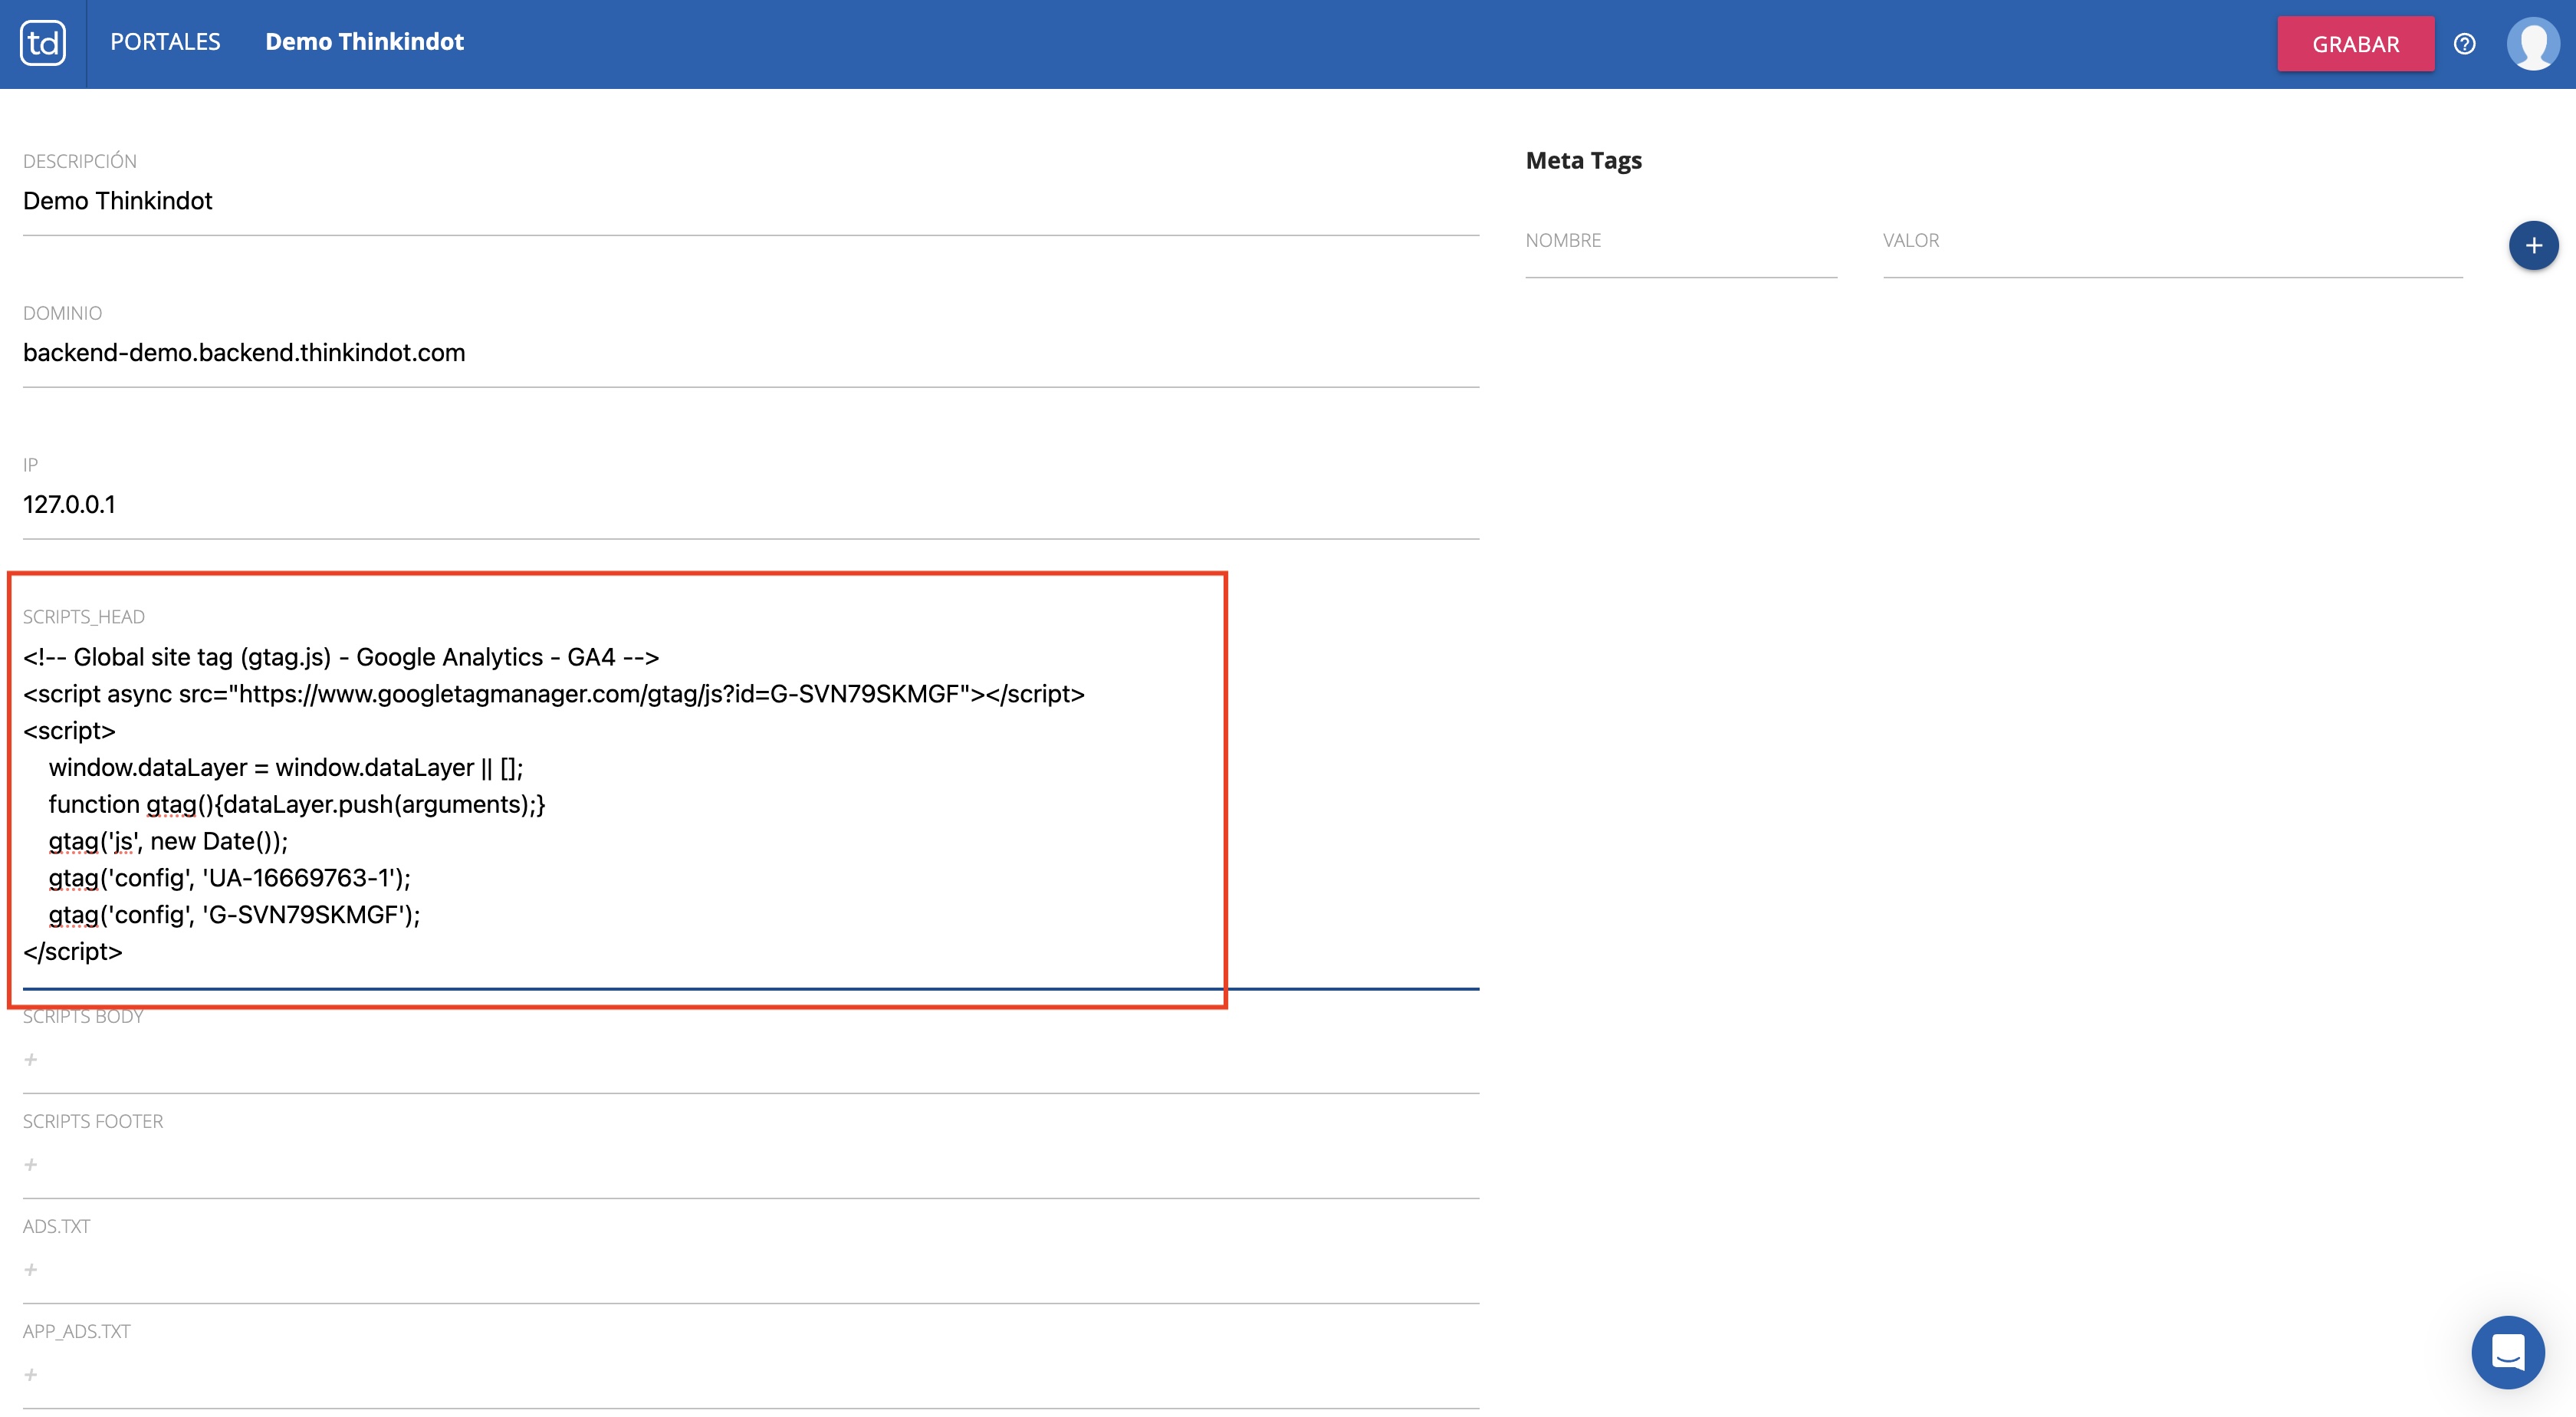Click the googletagmanager script src line
This screenshot has height=1417, width=2576.
pyautogui.click(x=554, y=694)
